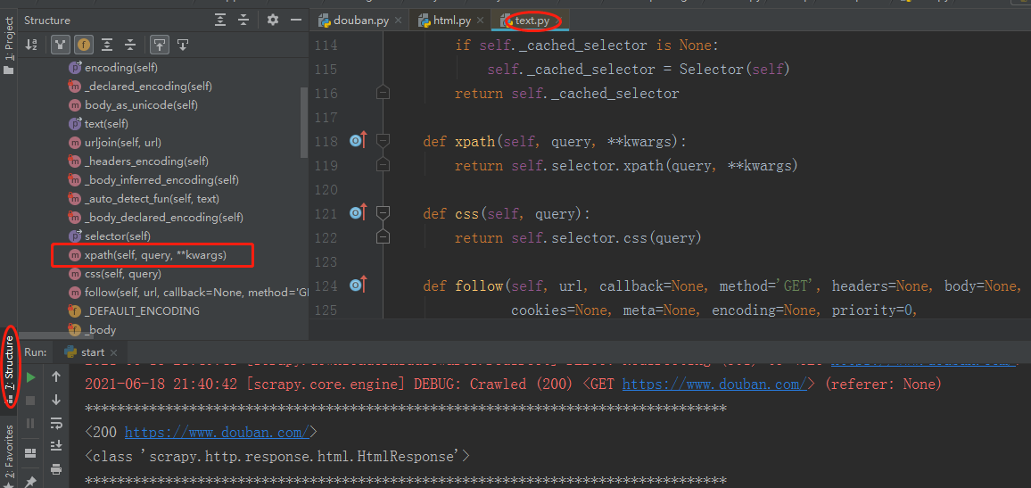Toggle Show Inherited members button

pos(61,45)
